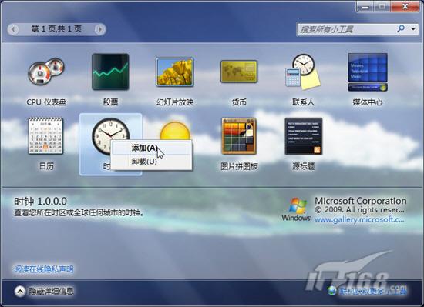
Task: Open the www.gallery.microsoft.c... link
Action: tap(359, 219)
